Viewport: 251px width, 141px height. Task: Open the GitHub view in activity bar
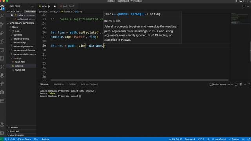[2, 76]
